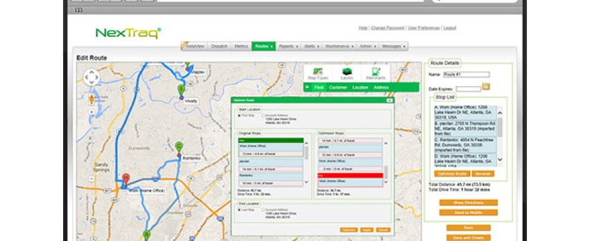This screenshot has width=590, height=241.
Task: Open the Map Types icon
Action: (x=318, y=73)
